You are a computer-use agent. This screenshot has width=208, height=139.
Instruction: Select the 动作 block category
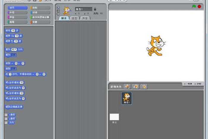[x=17, y=8]
